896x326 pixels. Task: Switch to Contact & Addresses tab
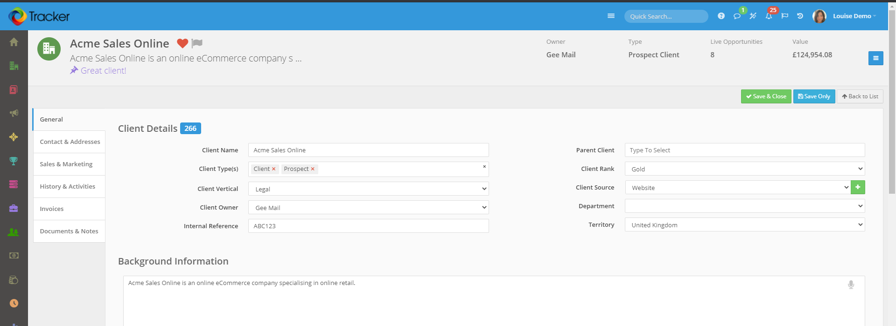(70, 142)
